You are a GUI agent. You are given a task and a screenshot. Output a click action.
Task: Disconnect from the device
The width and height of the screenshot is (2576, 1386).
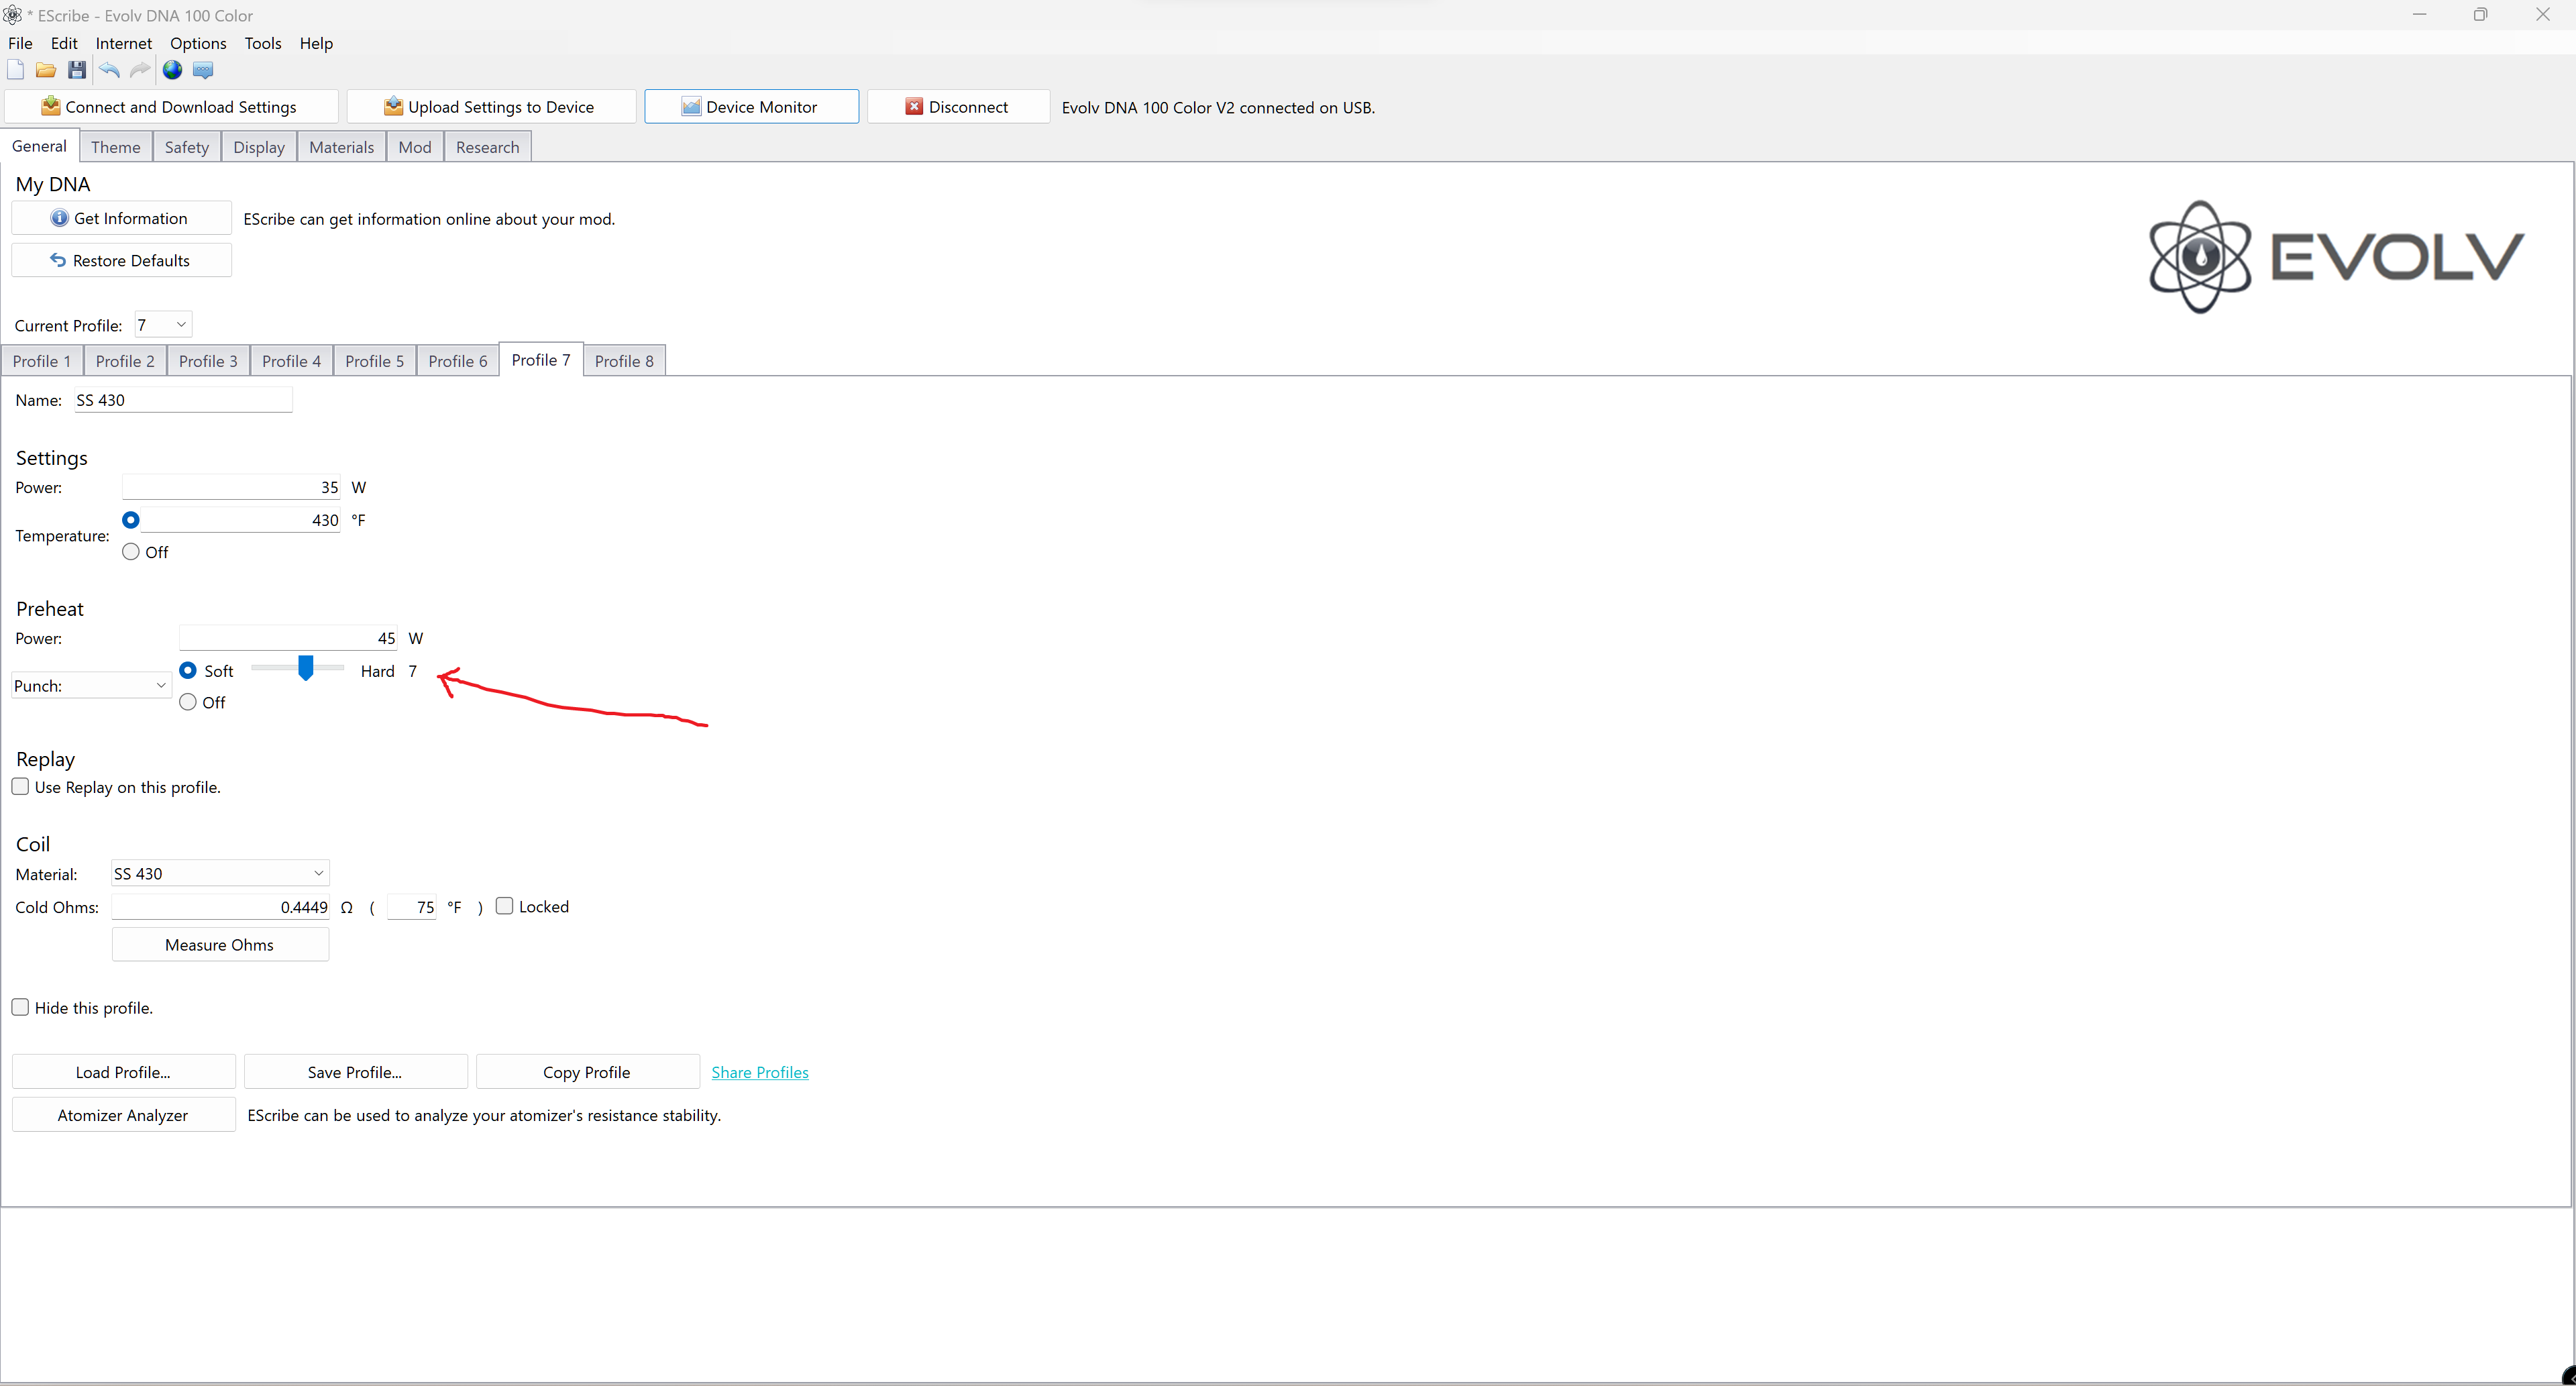coord(957,107)
